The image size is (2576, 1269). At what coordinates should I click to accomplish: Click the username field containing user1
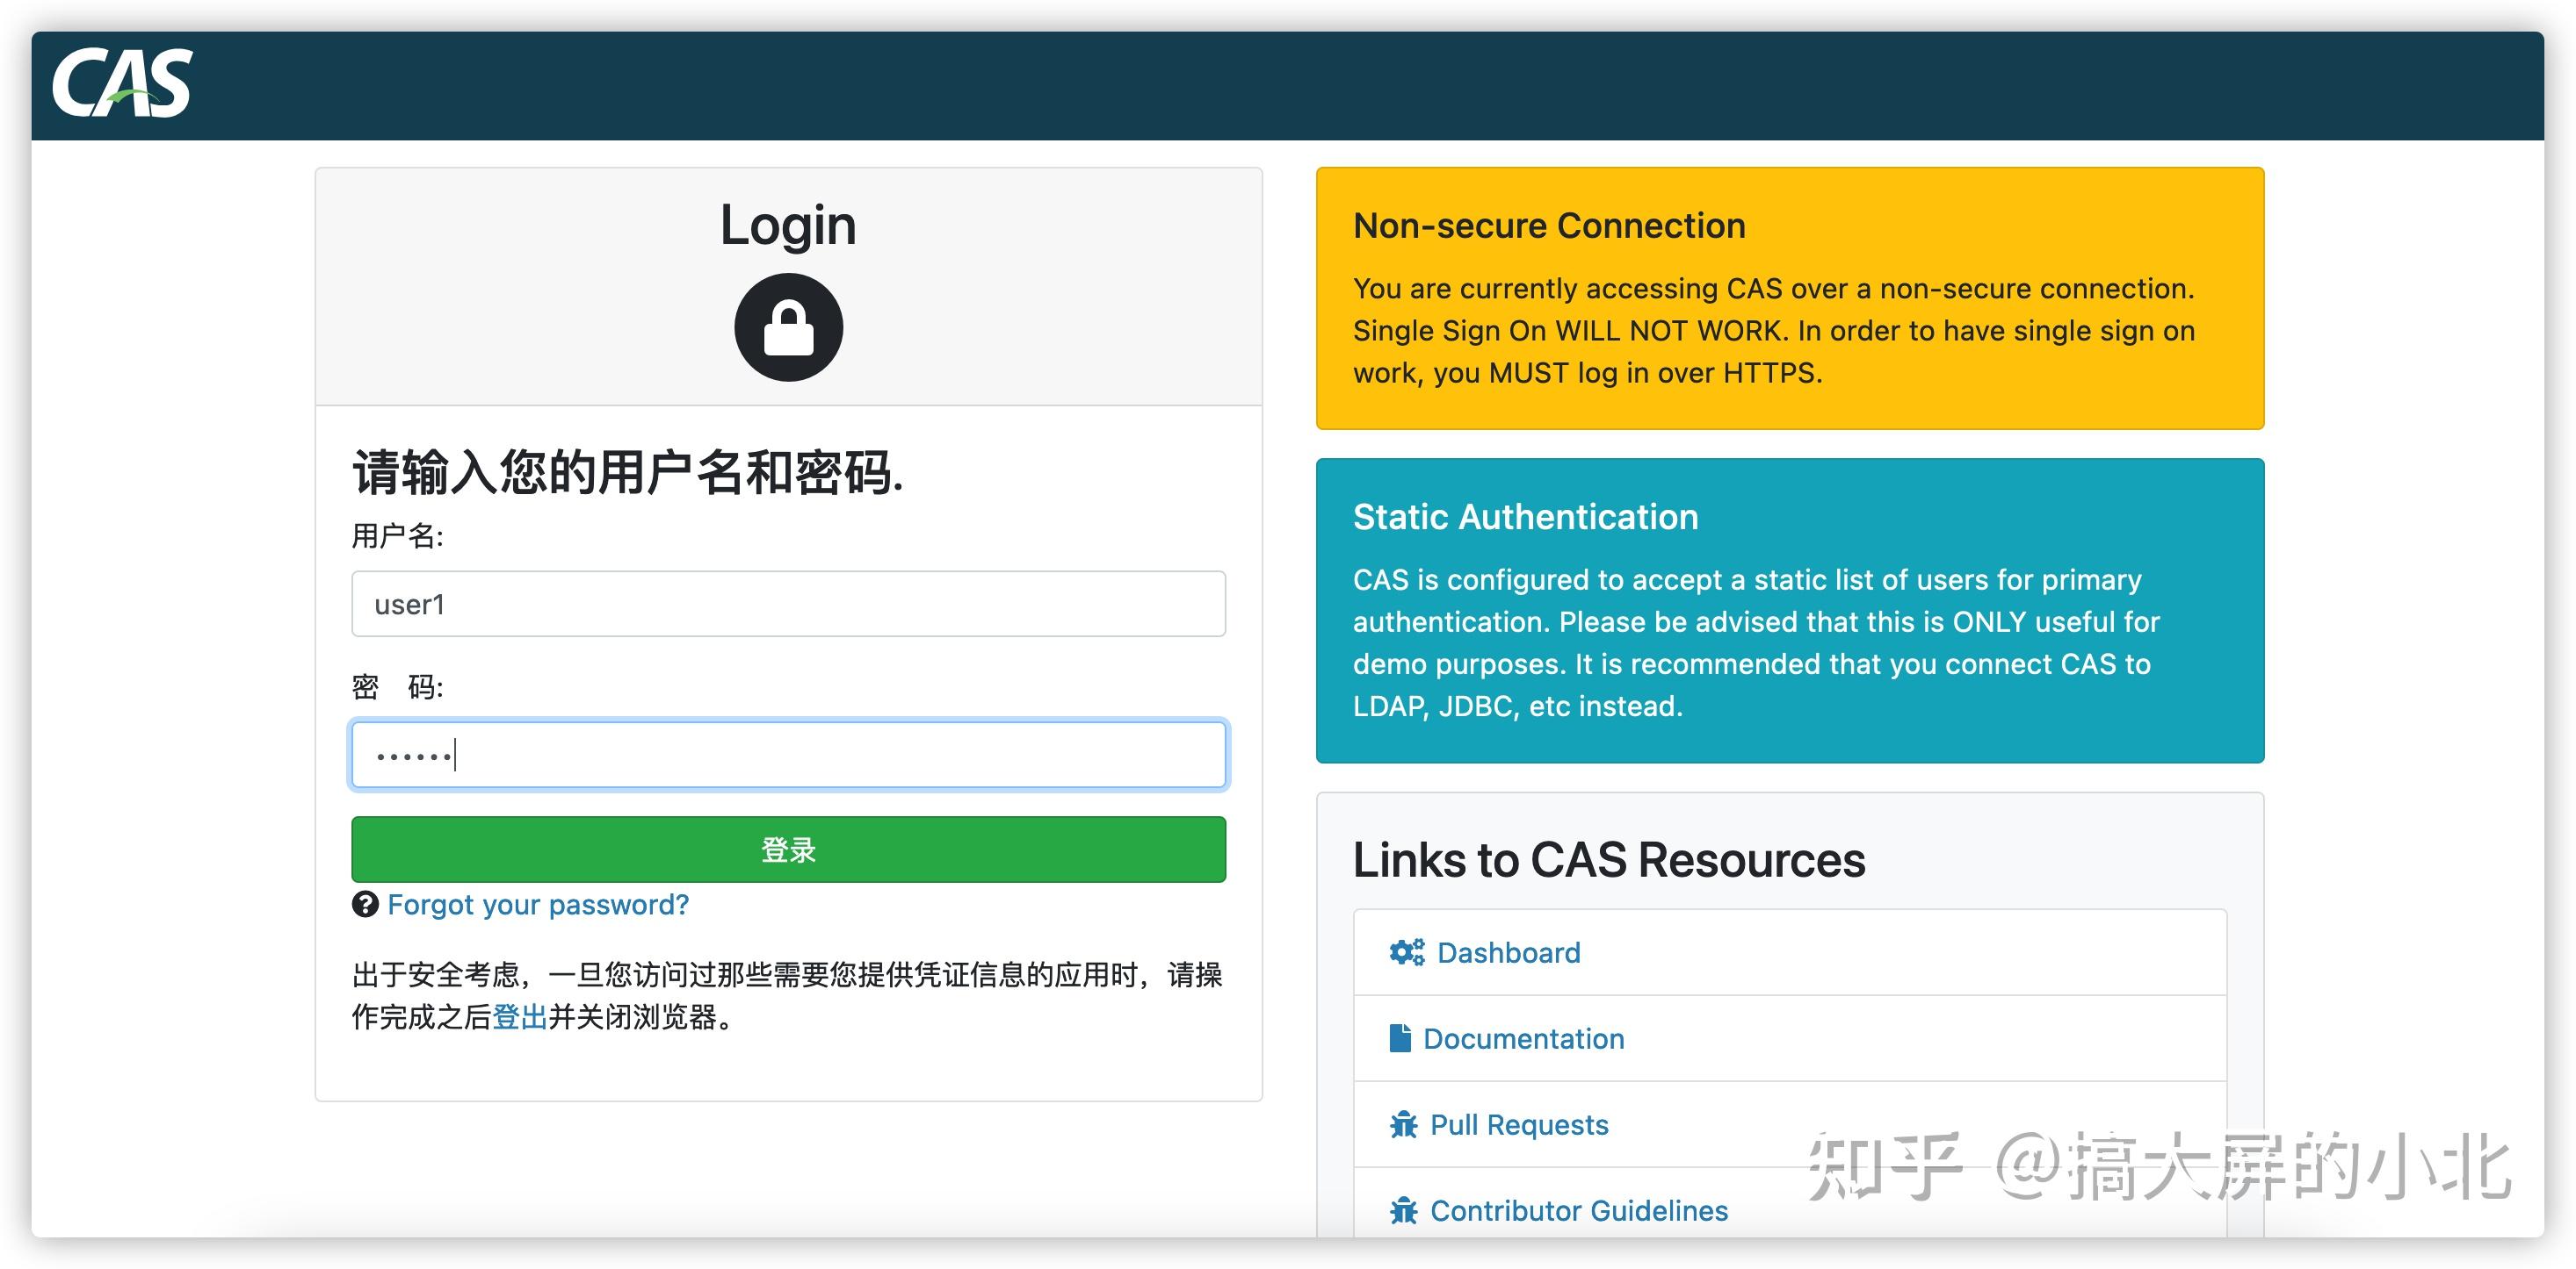[788, 604]
